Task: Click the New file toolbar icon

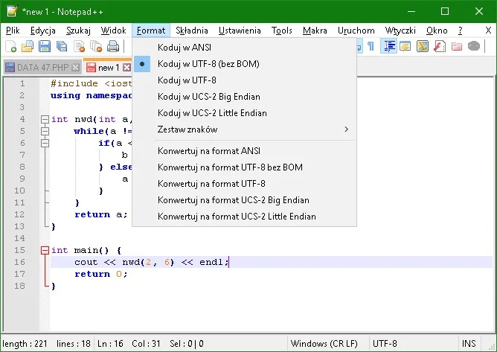Action: [10, 47]
